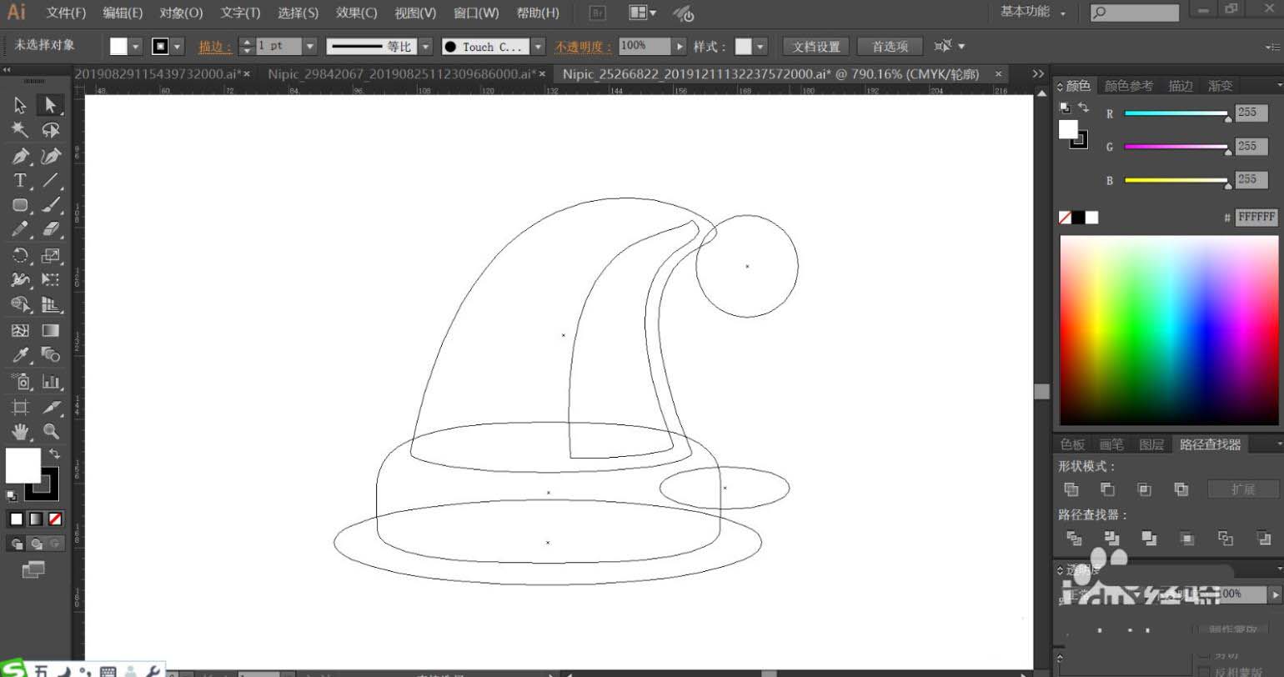Select the Rotate tool
The width and height of the screenshot is (1284, 677).
click(x=20, y=255)
